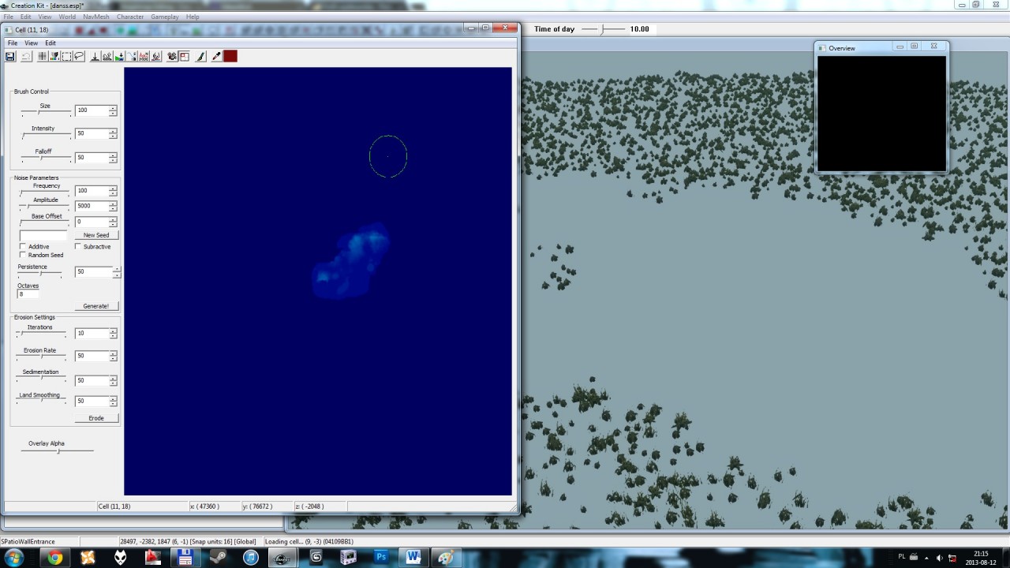Click the Iterations spinner arrows

113,334
